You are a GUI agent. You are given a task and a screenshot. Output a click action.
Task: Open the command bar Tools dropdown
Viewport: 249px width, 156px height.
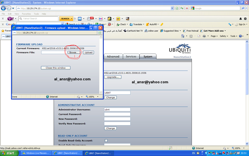coord(234,36)
